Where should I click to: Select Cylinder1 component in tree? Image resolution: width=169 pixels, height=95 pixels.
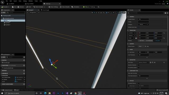(x=8, y=25)
